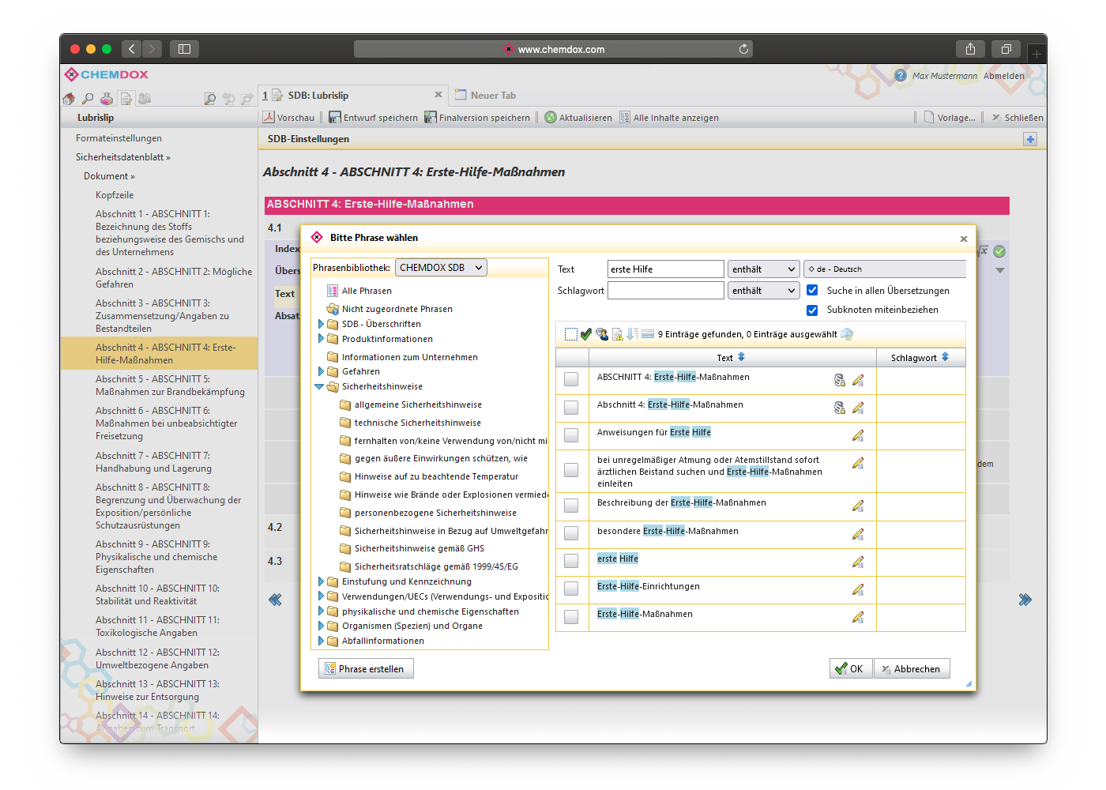The image size is (1106, 790).
Task: Click the 'Phrase erstellen' button
Action: point(366,669)
